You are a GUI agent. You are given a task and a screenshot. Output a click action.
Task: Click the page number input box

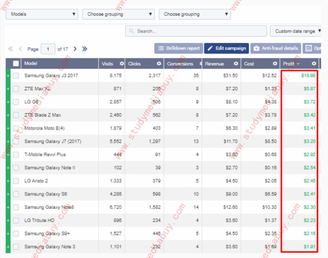pyautogui.click(x=48, y=49)
